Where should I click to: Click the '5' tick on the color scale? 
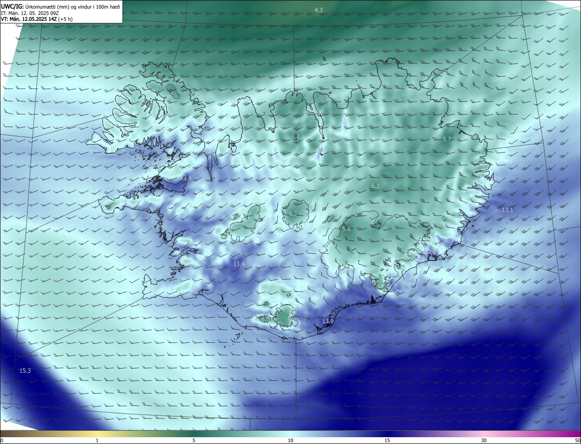[194, 440]
